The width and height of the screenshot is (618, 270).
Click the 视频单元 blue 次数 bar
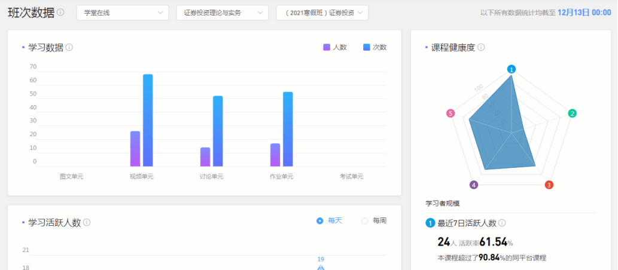coord(148,120)
